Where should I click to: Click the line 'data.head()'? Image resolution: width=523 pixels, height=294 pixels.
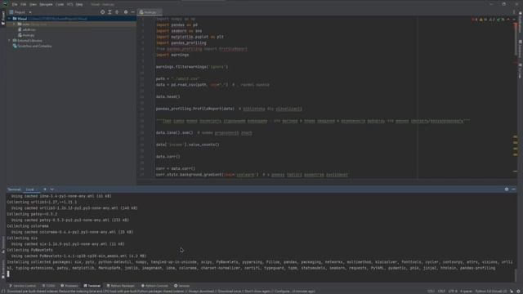tap(168, 96)
